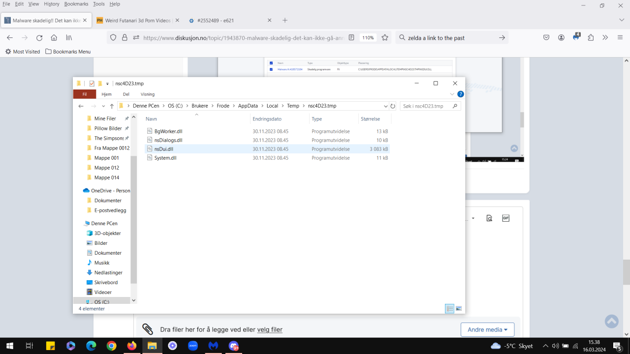Screen dimensions: 630x354
Task: Click the velg filer link
Action: tap(270, 330)
